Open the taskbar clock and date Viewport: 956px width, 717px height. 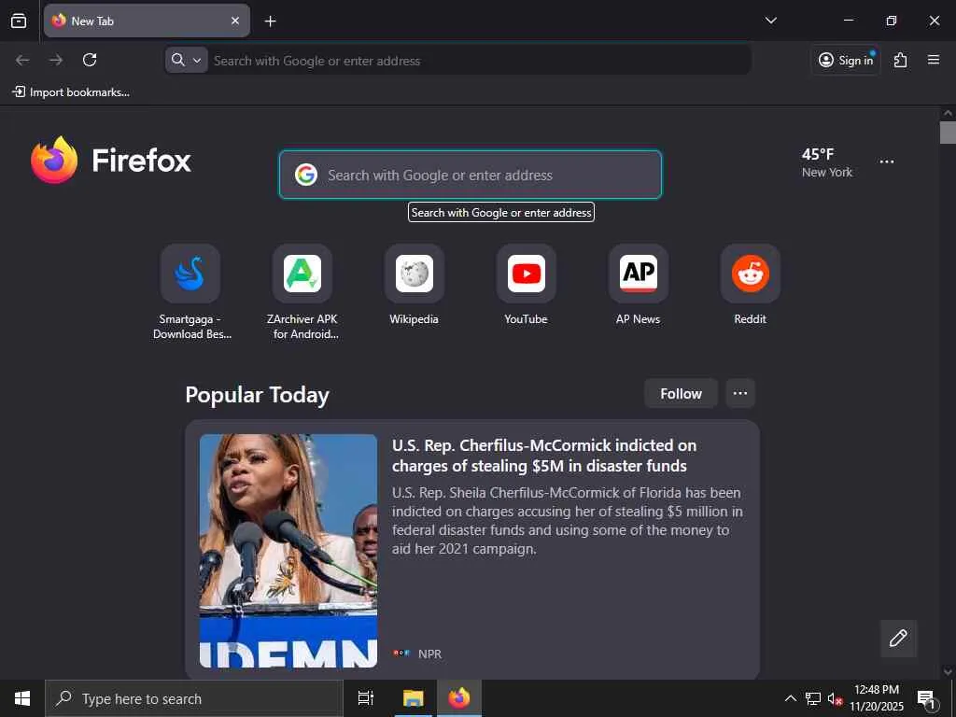point(876,698)
